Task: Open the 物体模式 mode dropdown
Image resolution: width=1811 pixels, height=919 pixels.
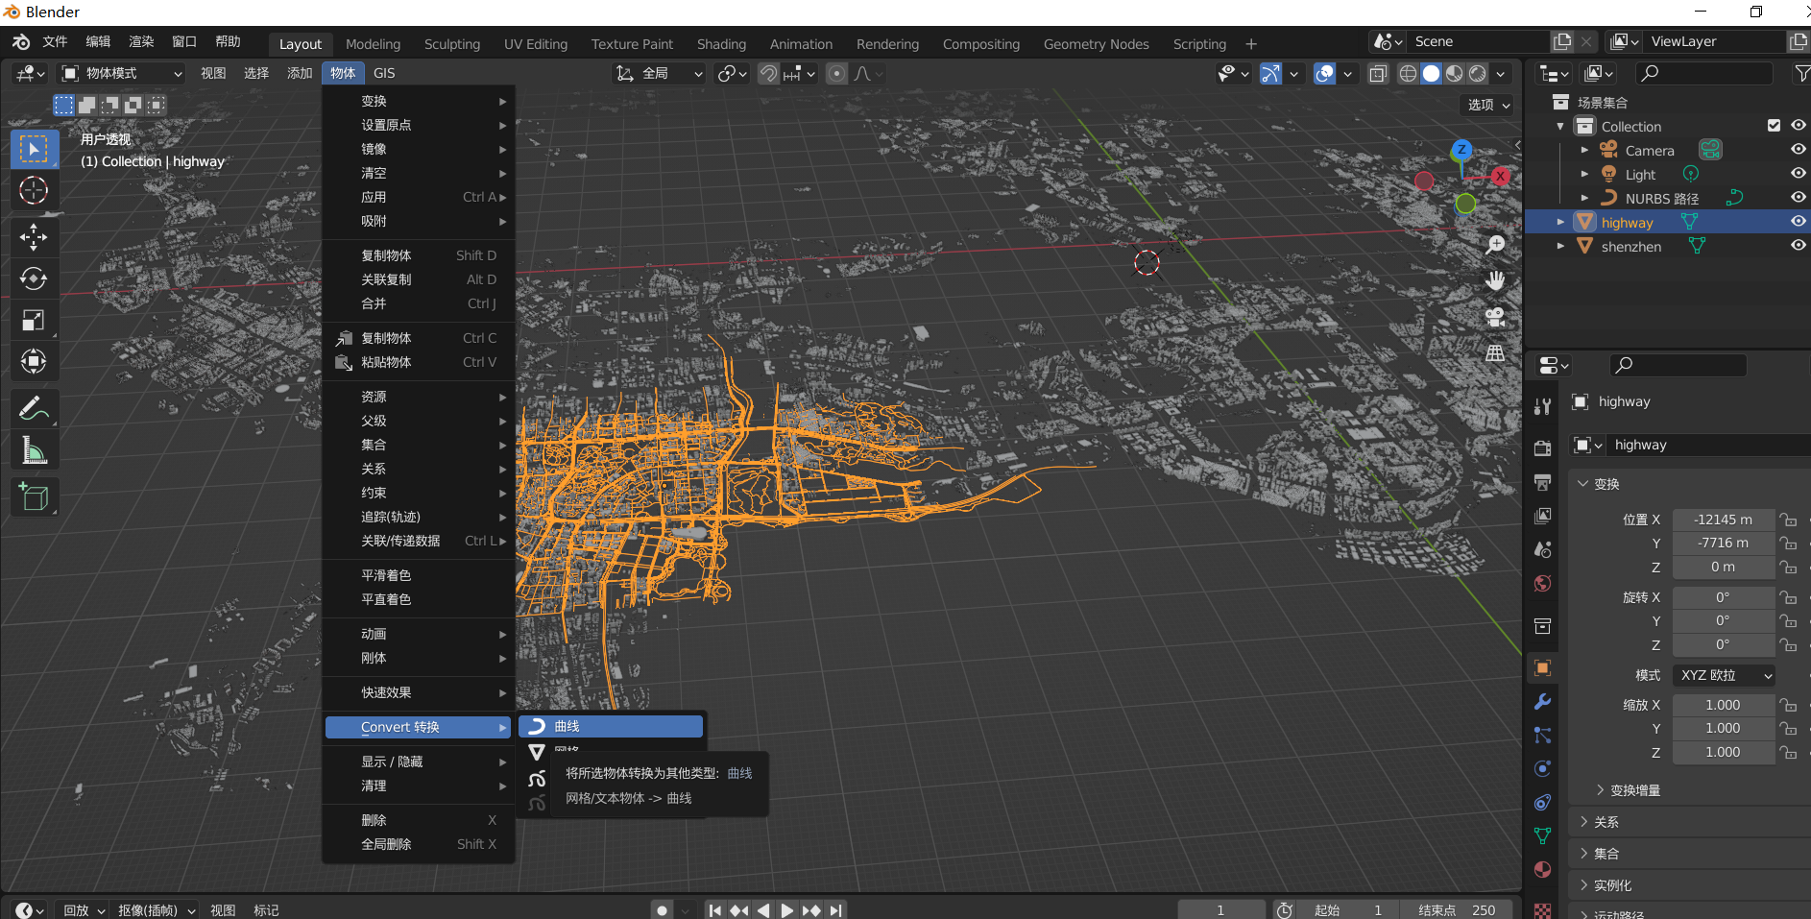Action: coord(121,73)
